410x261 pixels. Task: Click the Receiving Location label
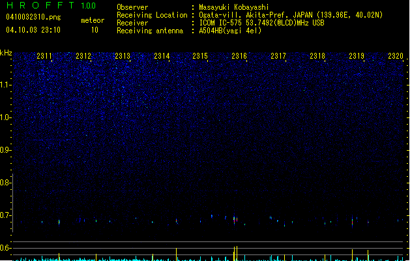point(152,15)
